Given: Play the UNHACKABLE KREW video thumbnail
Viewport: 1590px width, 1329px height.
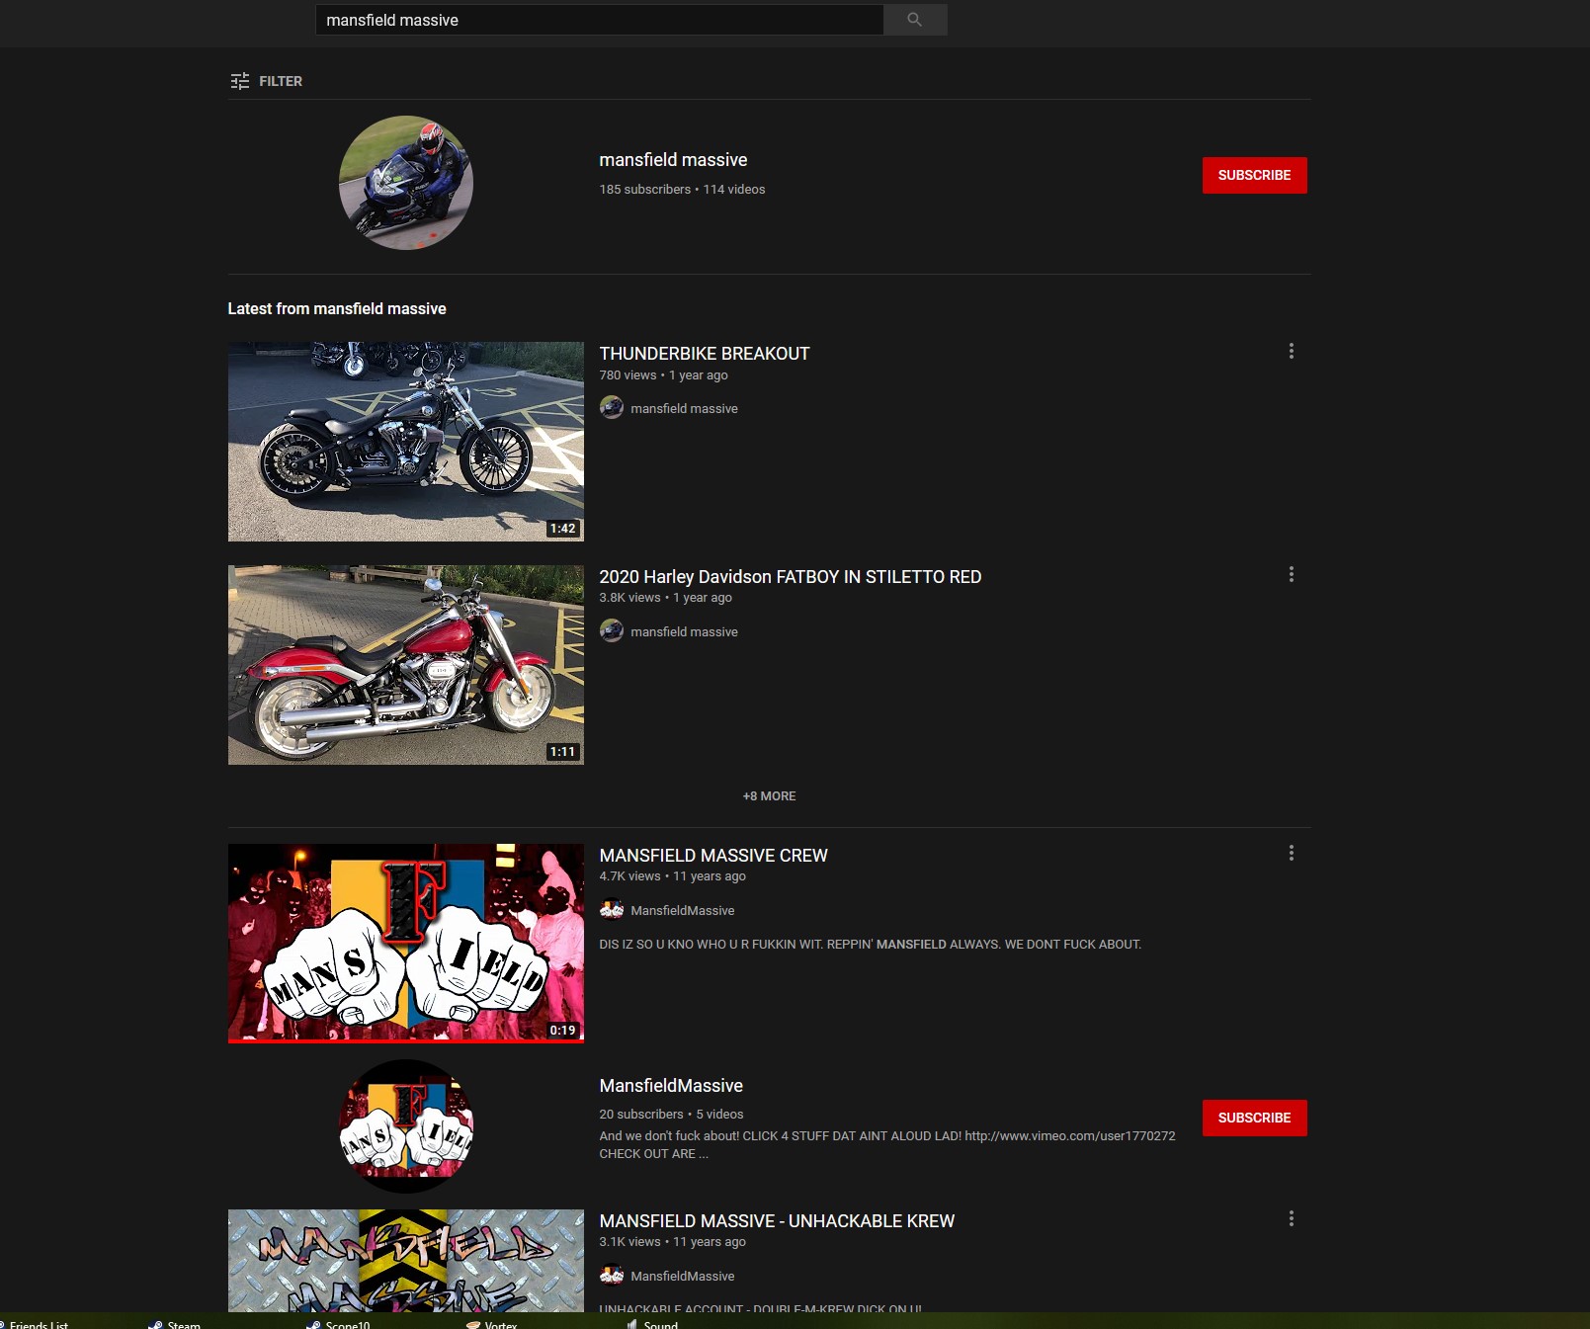Looking at the screenshot, I should (406, 1261).
